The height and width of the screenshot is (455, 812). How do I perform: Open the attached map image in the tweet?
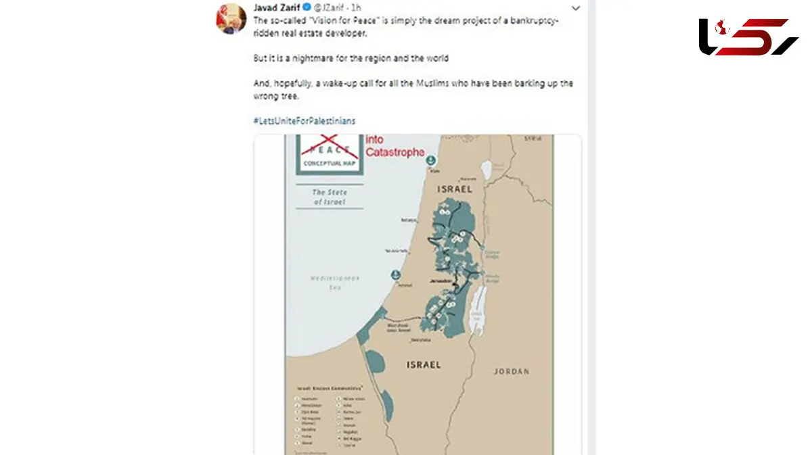pyautogui.click(x=418, y=294)
